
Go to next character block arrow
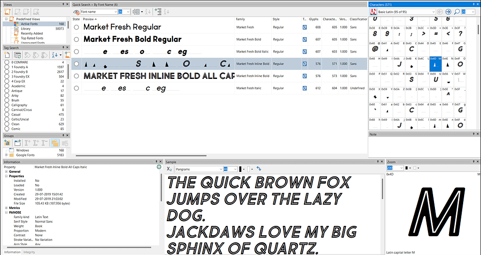(448, 12)
